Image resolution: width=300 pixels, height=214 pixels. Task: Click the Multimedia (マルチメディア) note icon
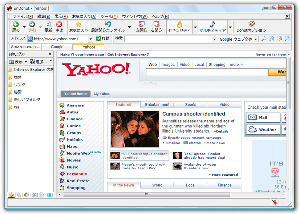(212, 24)
